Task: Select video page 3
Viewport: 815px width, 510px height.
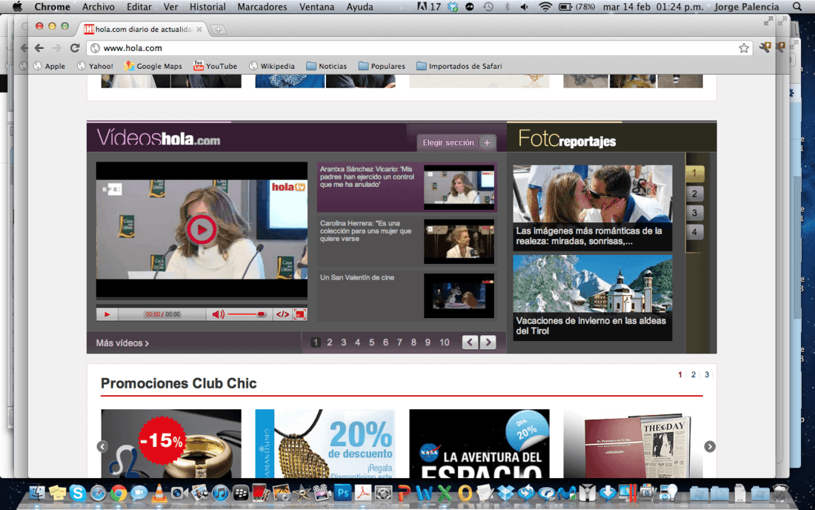Action: (x=344, y=342)
